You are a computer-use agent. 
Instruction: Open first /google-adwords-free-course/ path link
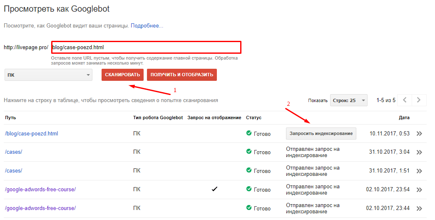tap(40, 190)
